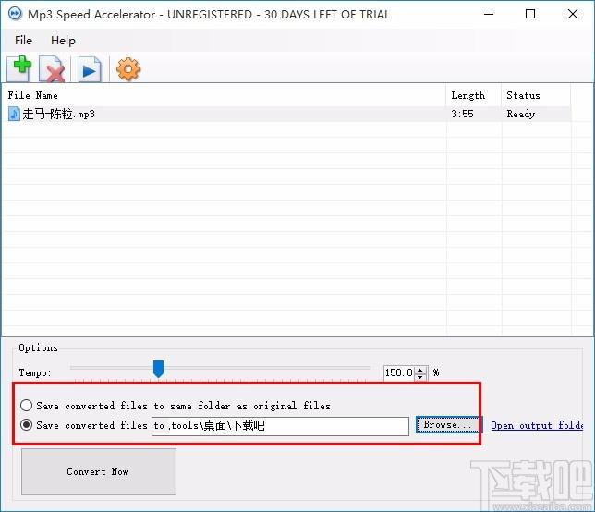Open the Help menu

63,41
